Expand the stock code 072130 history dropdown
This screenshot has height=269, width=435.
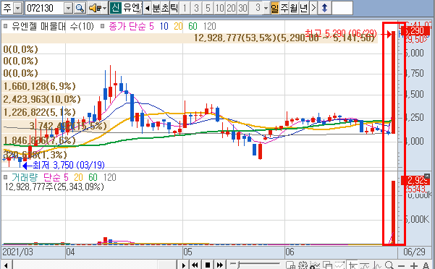(x=68, y=8)
